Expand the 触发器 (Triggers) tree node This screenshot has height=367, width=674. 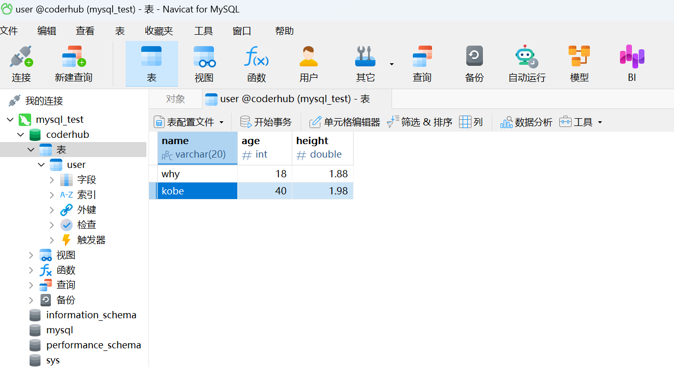pos(52,240)
